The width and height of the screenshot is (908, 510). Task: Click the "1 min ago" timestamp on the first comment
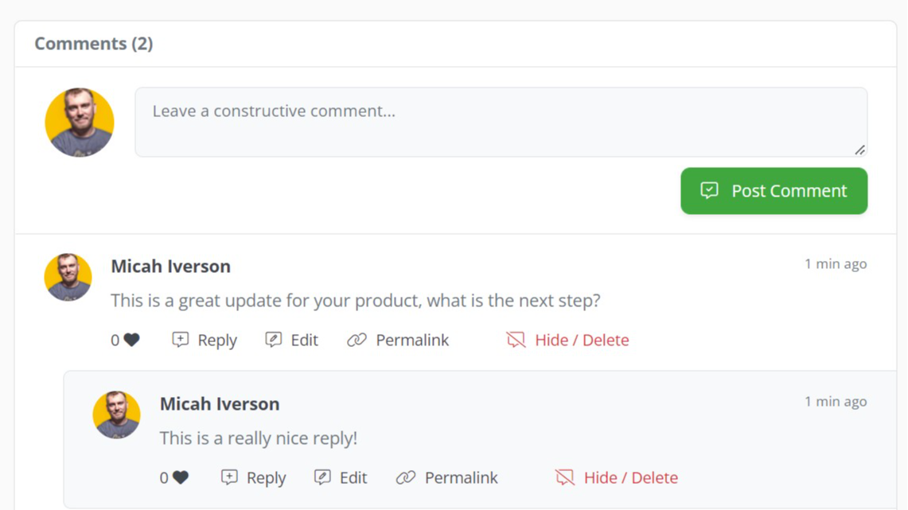836,264
